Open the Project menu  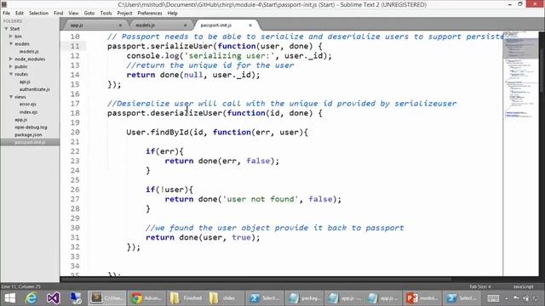[x=124, y=14]
